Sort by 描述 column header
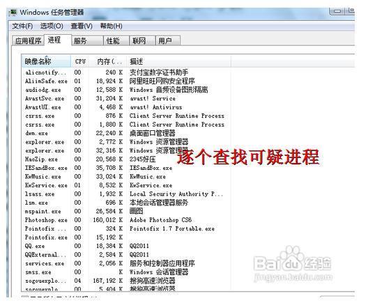Viewport: 368px width, 305px height. [178, 61]
